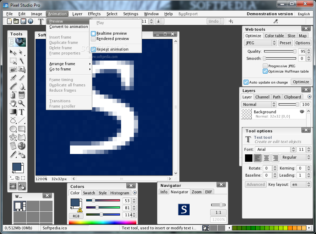Select the Line tool
Screen dimensions: 316x234
pos(21,120)
